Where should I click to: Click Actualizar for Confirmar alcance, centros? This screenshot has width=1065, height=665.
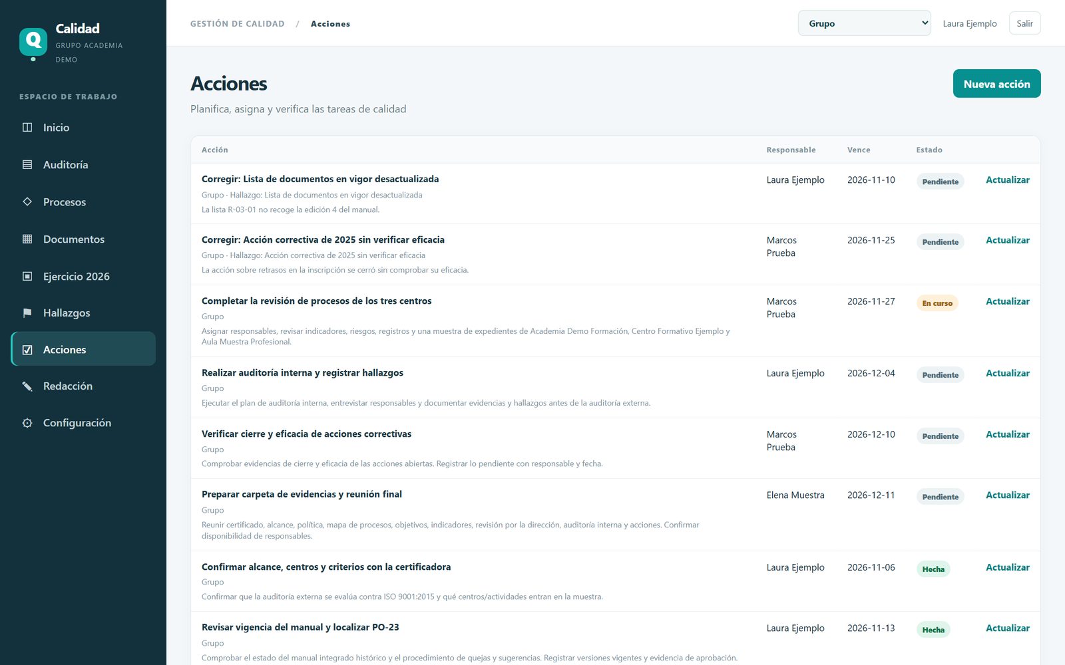click(1007, 567)
